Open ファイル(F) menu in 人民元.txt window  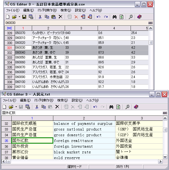[10, 100]
